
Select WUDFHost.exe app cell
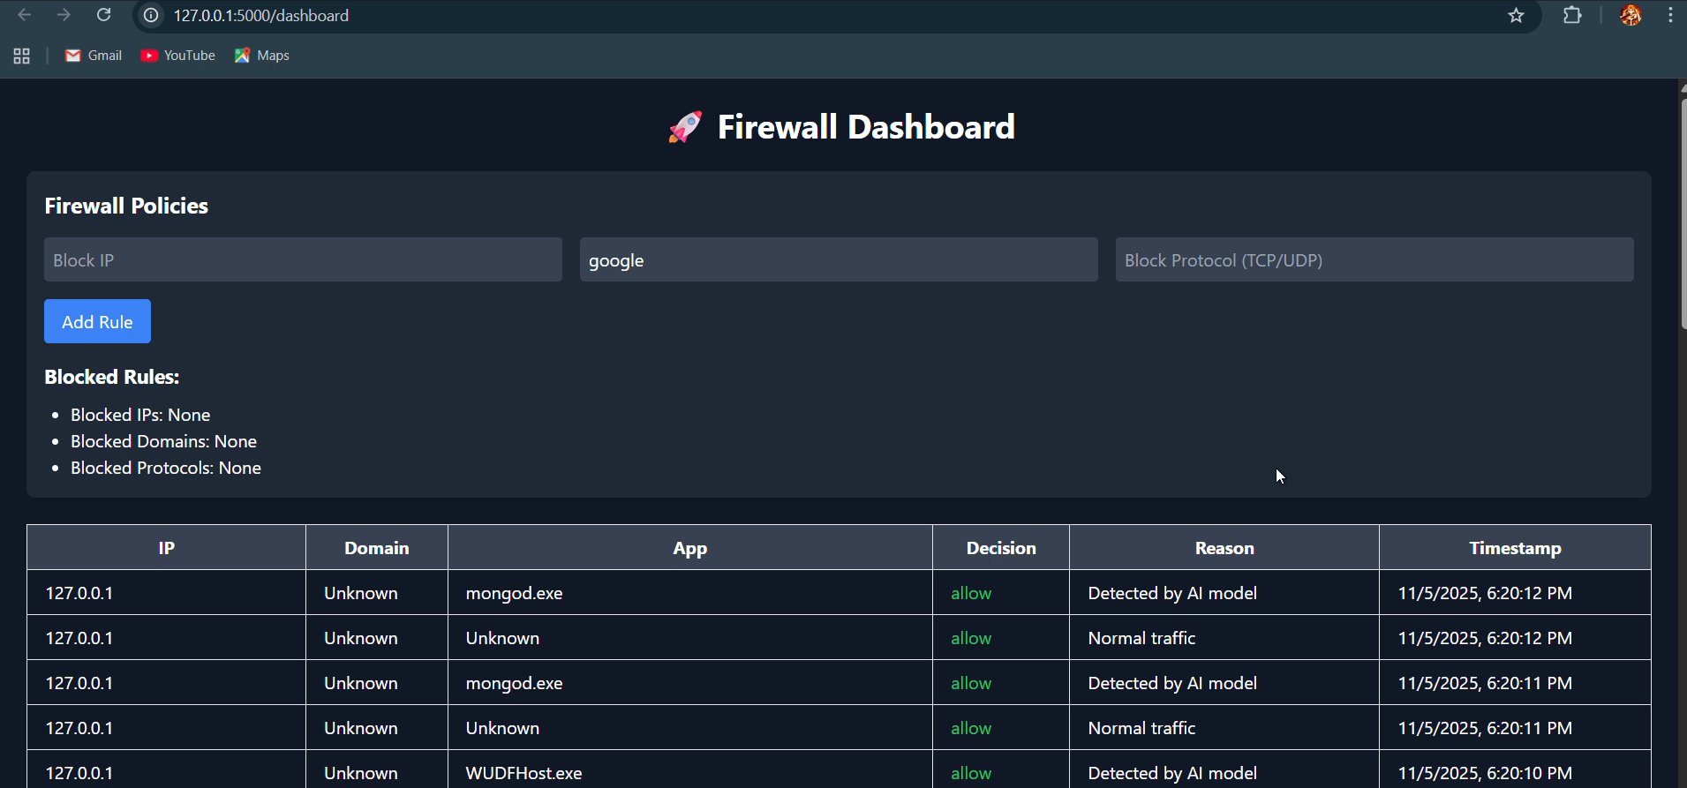[690, 771]
